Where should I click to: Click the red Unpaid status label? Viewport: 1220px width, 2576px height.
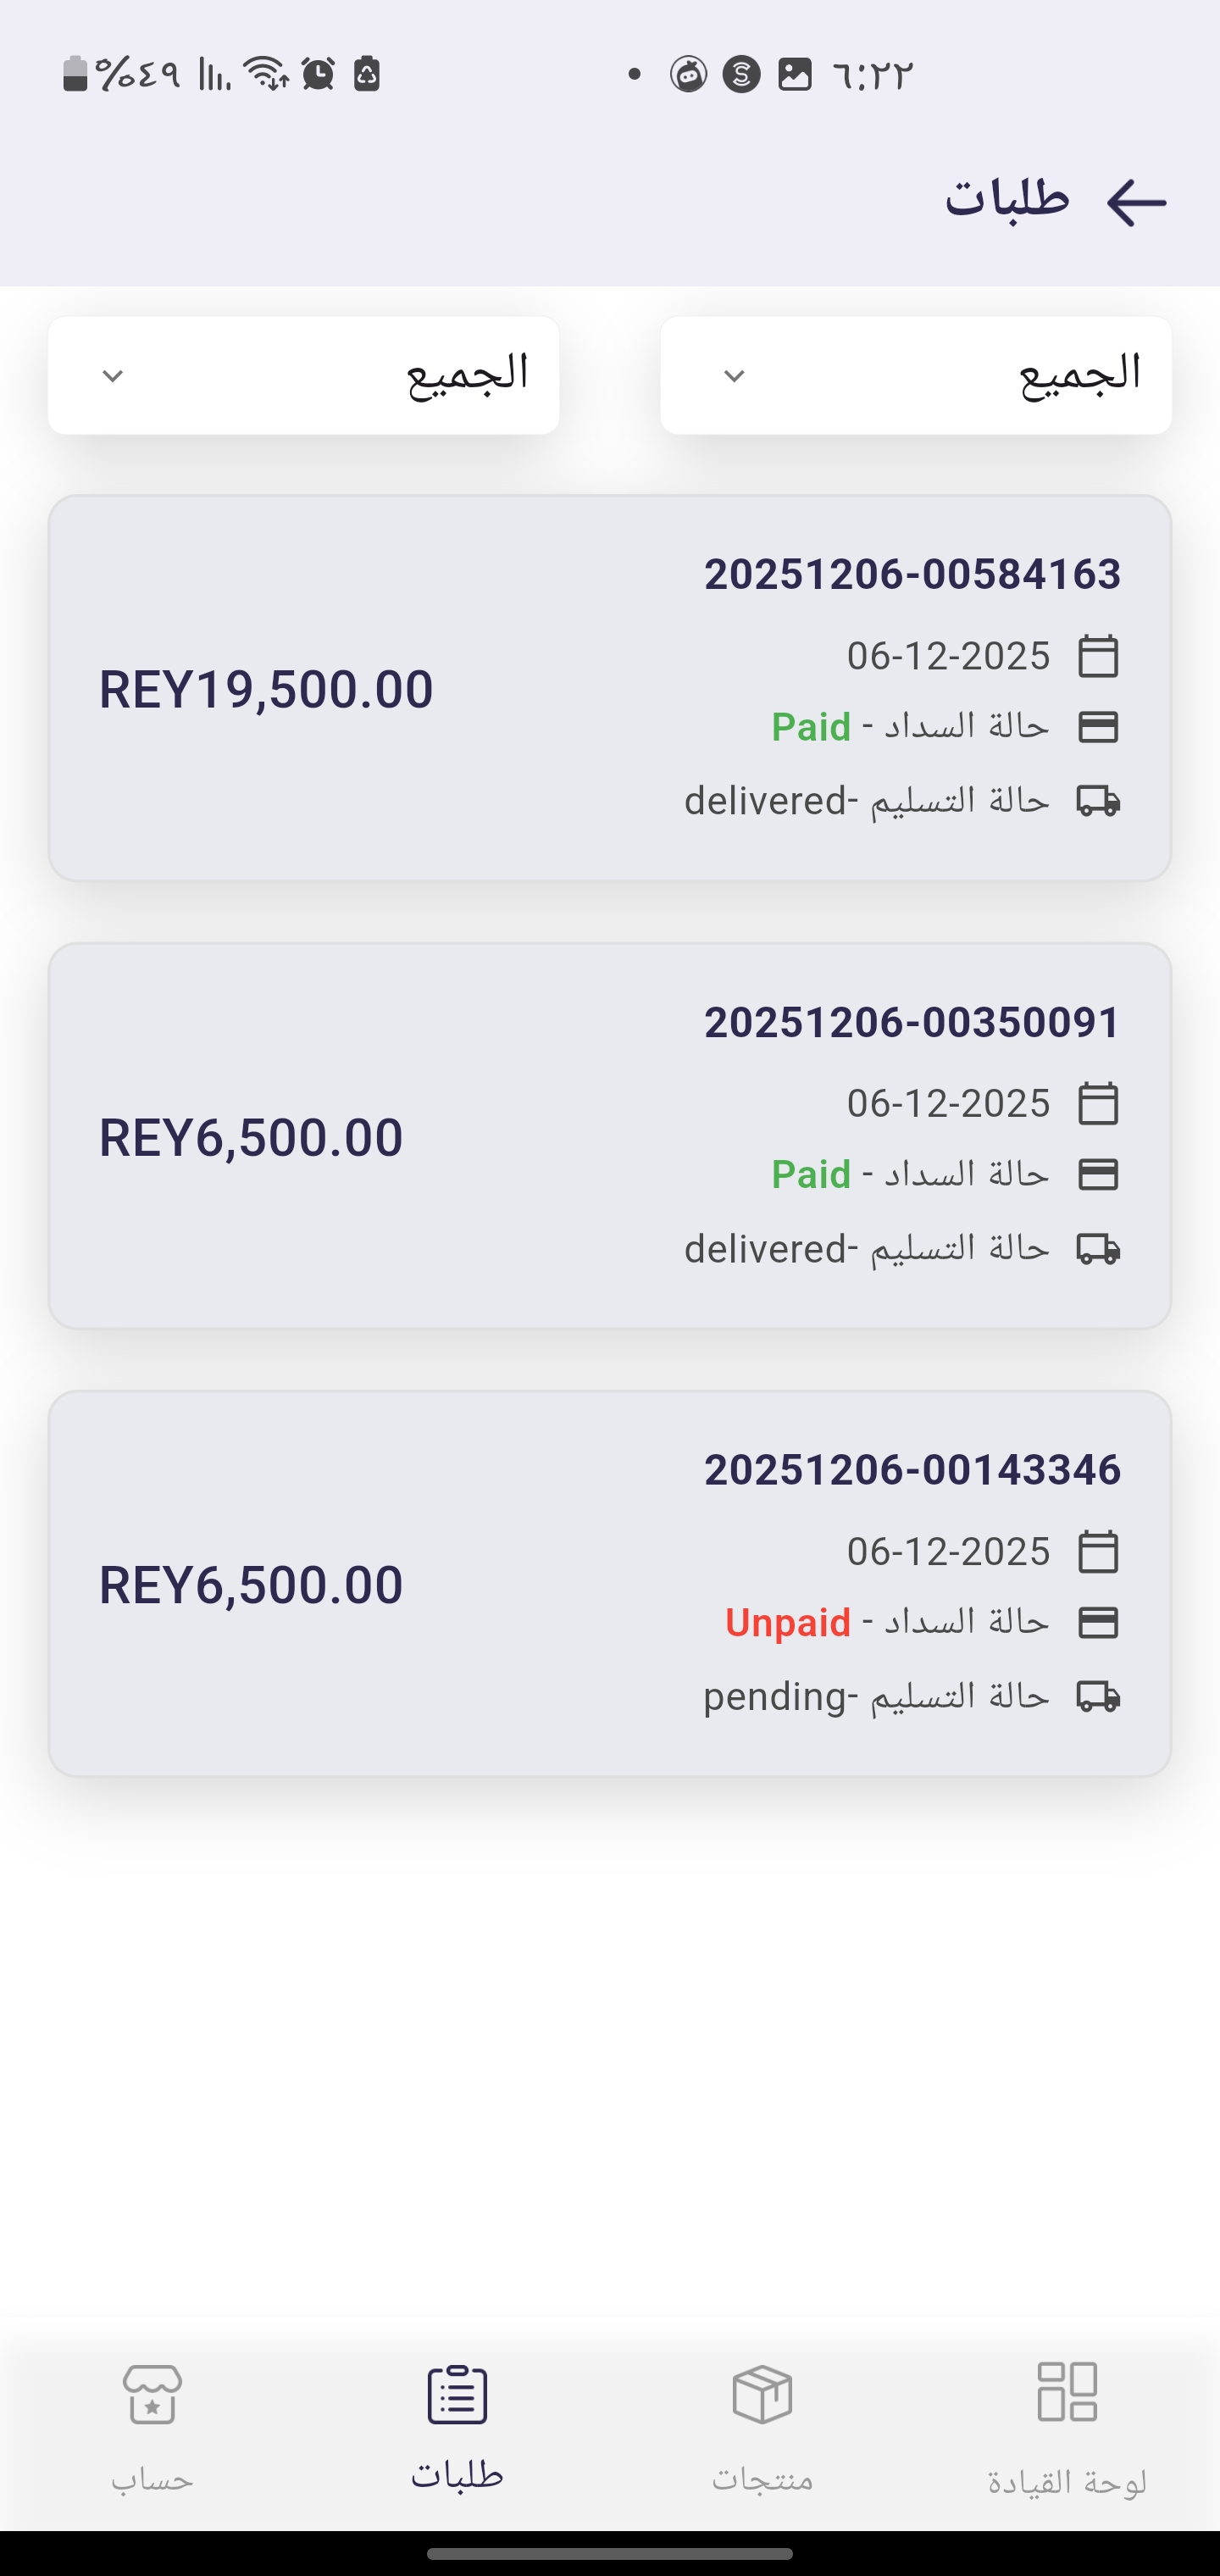[788, 1622]
